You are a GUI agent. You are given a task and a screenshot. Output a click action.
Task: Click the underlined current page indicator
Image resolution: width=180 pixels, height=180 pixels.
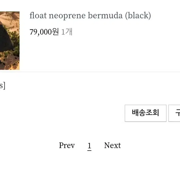(x=89, y=146)
